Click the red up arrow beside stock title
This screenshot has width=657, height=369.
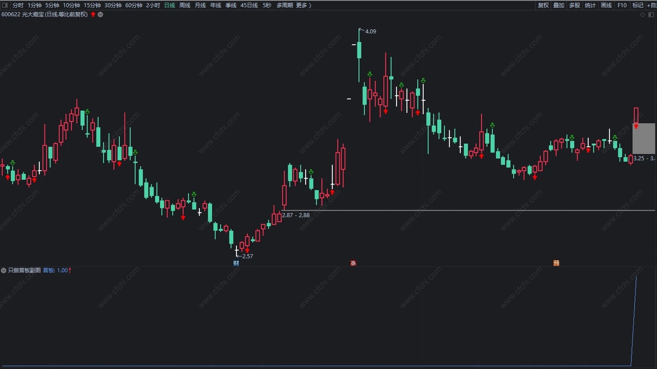93,14
